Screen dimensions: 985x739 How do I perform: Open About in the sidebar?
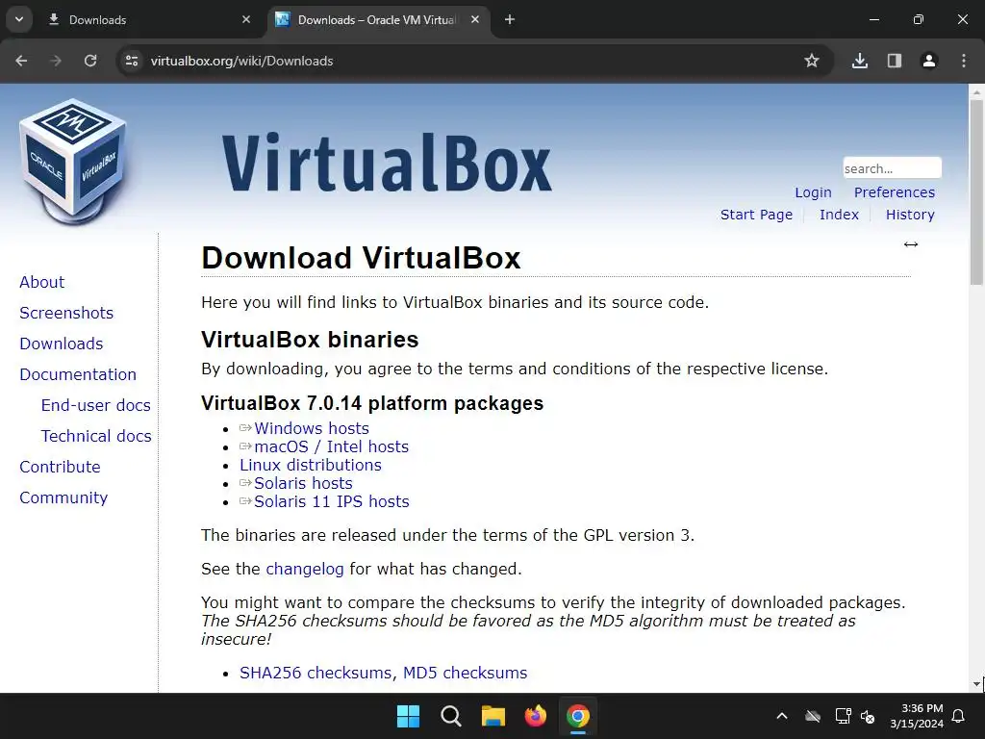click(41, 282)
